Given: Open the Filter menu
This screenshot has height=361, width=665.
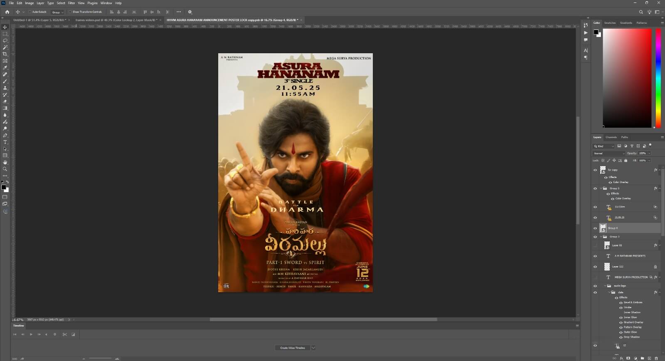Looking at the screenshot, I should click(71, 3).
